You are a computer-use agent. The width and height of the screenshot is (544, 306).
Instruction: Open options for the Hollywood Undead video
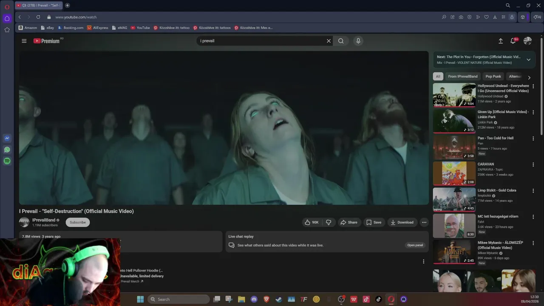point(533,86)
